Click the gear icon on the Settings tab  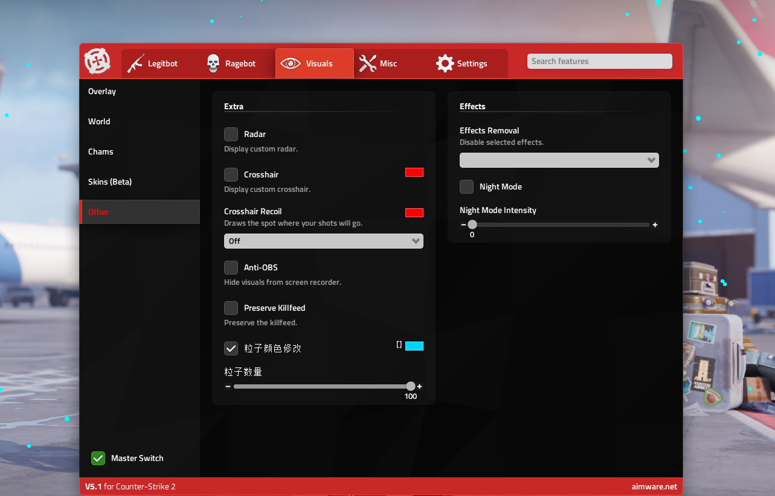click(445, 63)
